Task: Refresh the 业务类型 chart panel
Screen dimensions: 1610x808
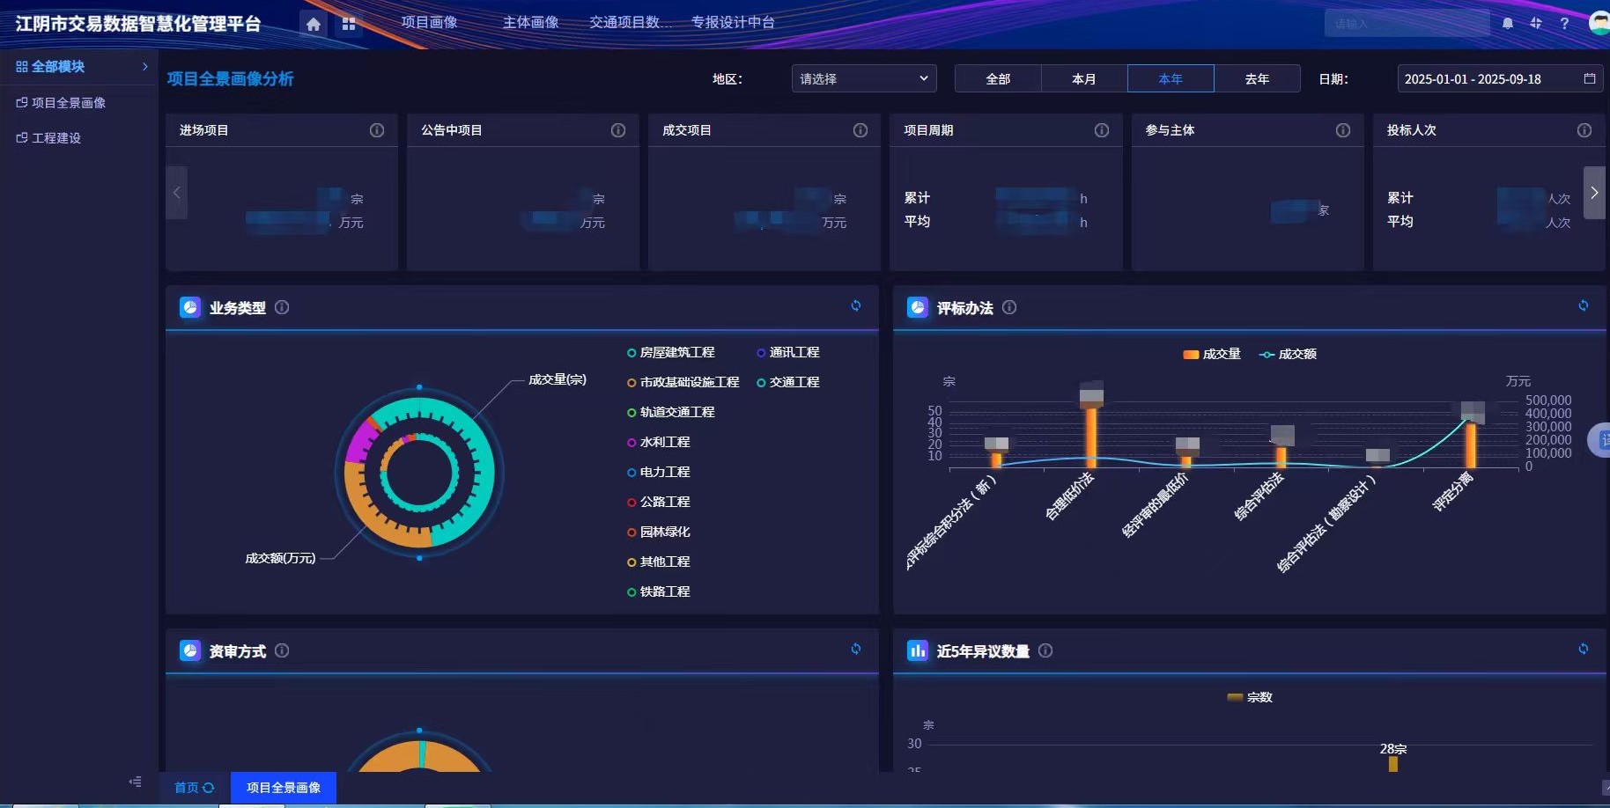Action: click(x=855, y=305)
